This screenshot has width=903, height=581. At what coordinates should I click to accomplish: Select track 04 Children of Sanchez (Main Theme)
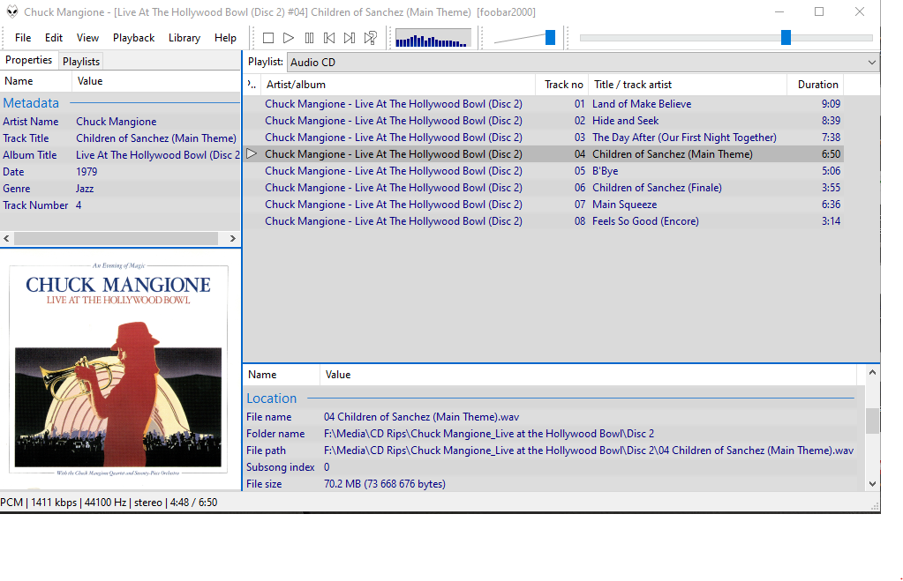coord(544,153)
